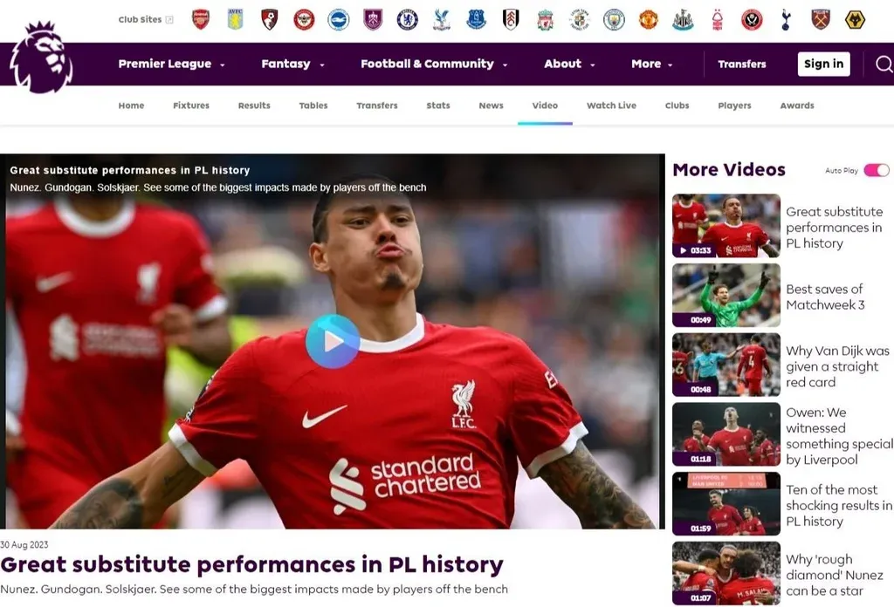Go to the Watch Live tab
This screenshot has width=894, height=607.
tap(611, 106)
